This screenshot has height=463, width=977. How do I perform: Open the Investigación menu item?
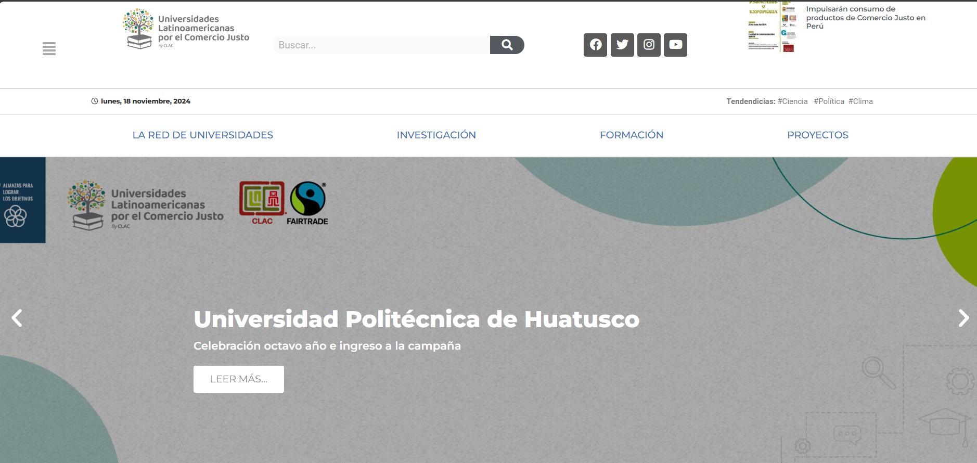point(436,135)
